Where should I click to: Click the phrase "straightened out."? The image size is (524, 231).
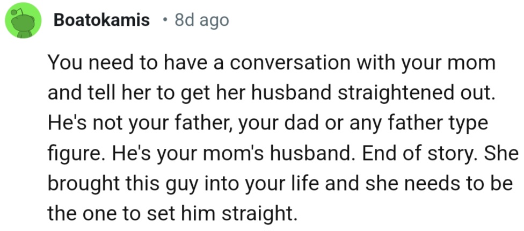pos(414,96)
